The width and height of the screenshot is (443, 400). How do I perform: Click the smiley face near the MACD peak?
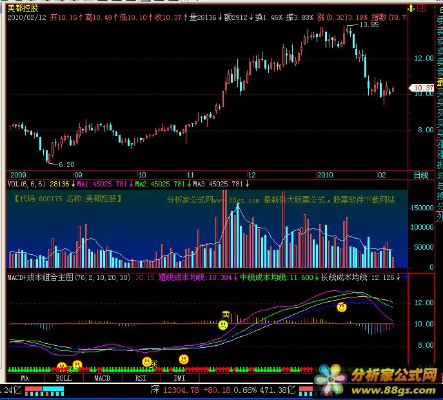pos(342,307)
